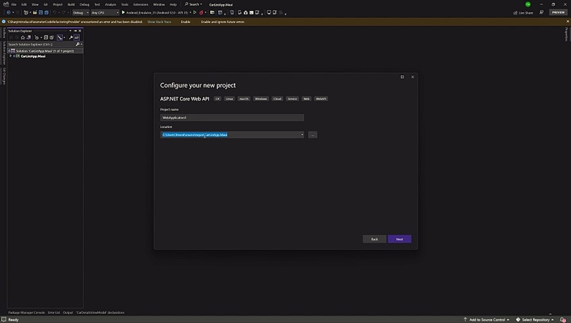Click the Live Share button
This screenshot has width=571, height=323.
pyautogui.click(x=523, y=13)
